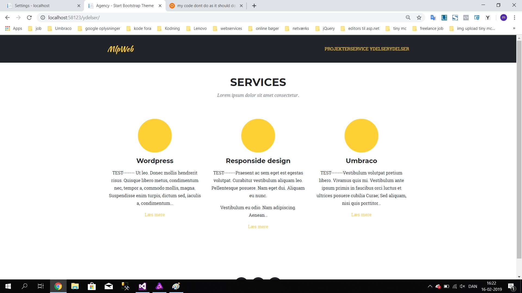Open taskbar search
The image size is (522, 293).
click(x=24, y=286)
